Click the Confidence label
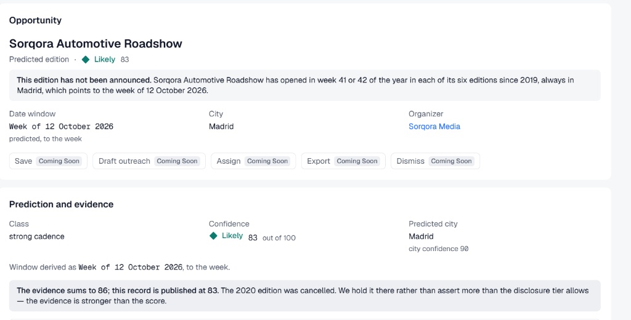 pos(229,224)
